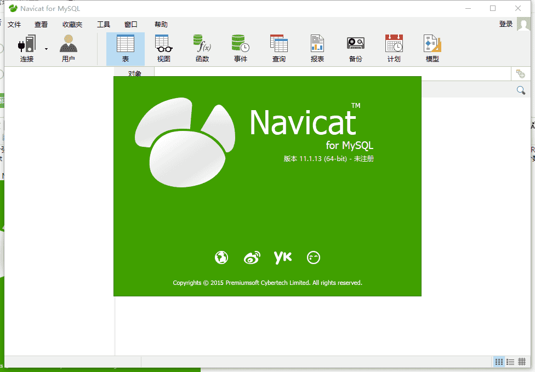Open the 备份 (Backup) toolbar icon
This screenshot has width=535, height=372.
(x=355, y=48)
